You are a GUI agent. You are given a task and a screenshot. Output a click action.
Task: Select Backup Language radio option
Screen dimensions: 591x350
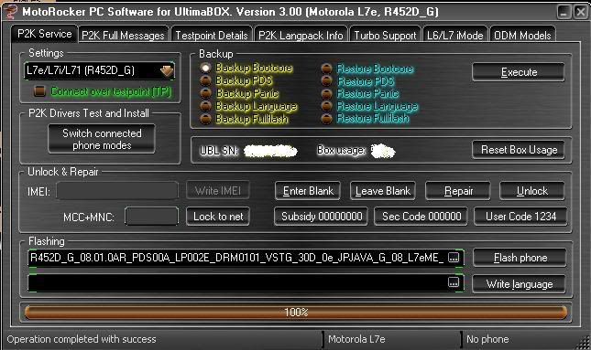[x=205, y=106]
